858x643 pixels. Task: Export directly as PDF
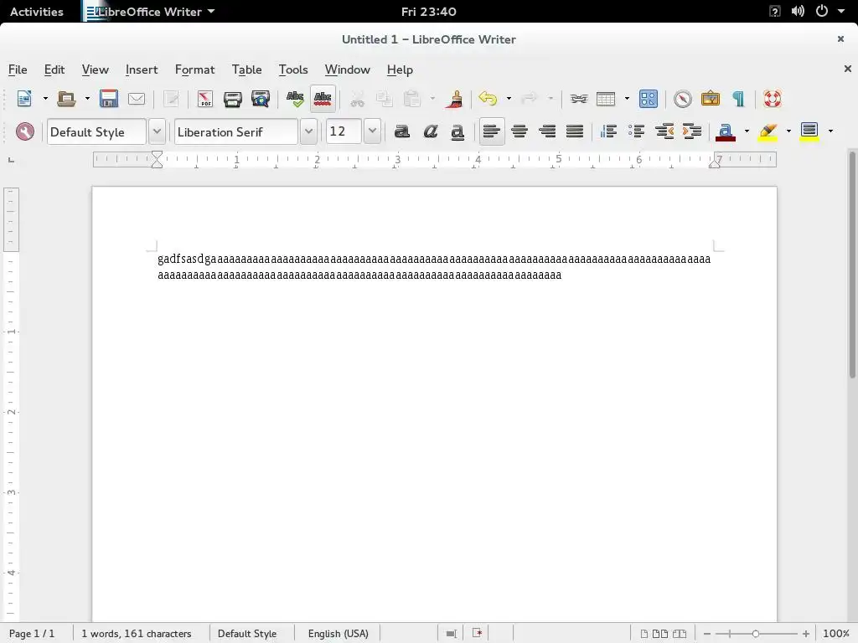[205, 99]
